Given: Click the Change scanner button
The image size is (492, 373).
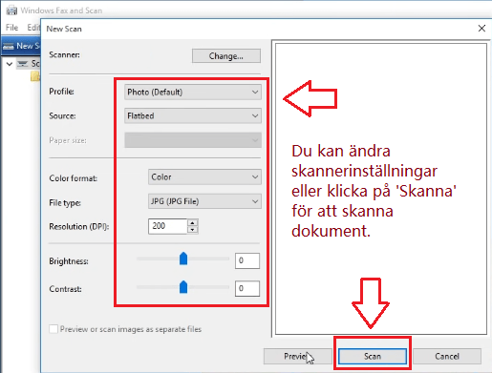Looking at the screenshot, I should (x=226, y=56).
